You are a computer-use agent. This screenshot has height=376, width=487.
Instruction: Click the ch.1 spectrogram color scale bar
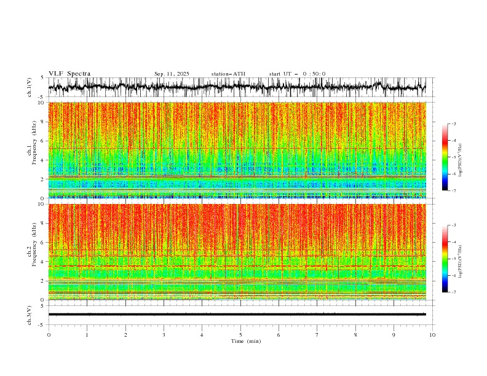click(445, 157)
